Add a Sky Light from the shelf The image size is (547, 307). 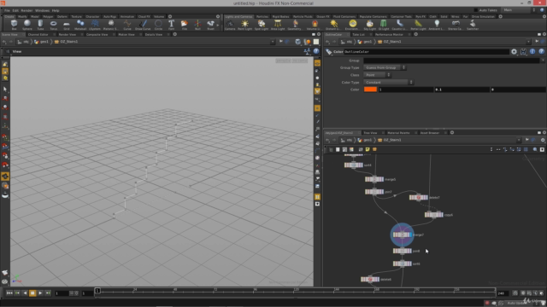coord(369,25)
